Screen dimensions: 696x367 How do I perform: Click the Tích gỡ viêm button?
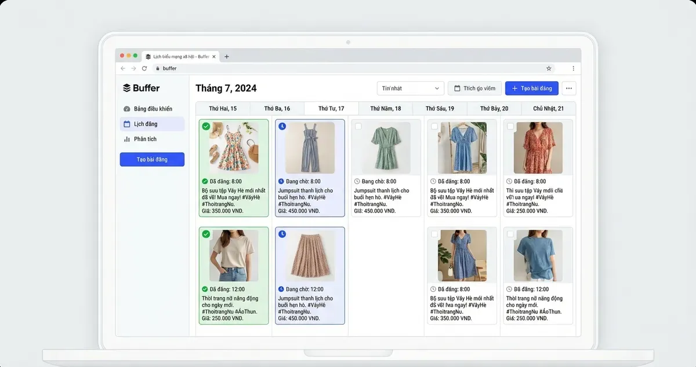point(474,88)
